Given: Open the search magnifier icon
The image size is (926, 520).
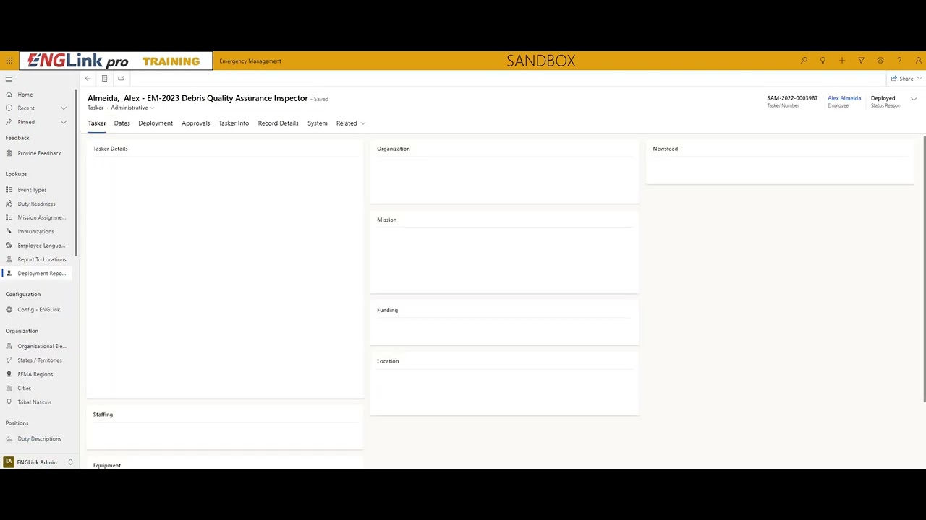Looking at the screenshot, I should (x=804, y=61).
